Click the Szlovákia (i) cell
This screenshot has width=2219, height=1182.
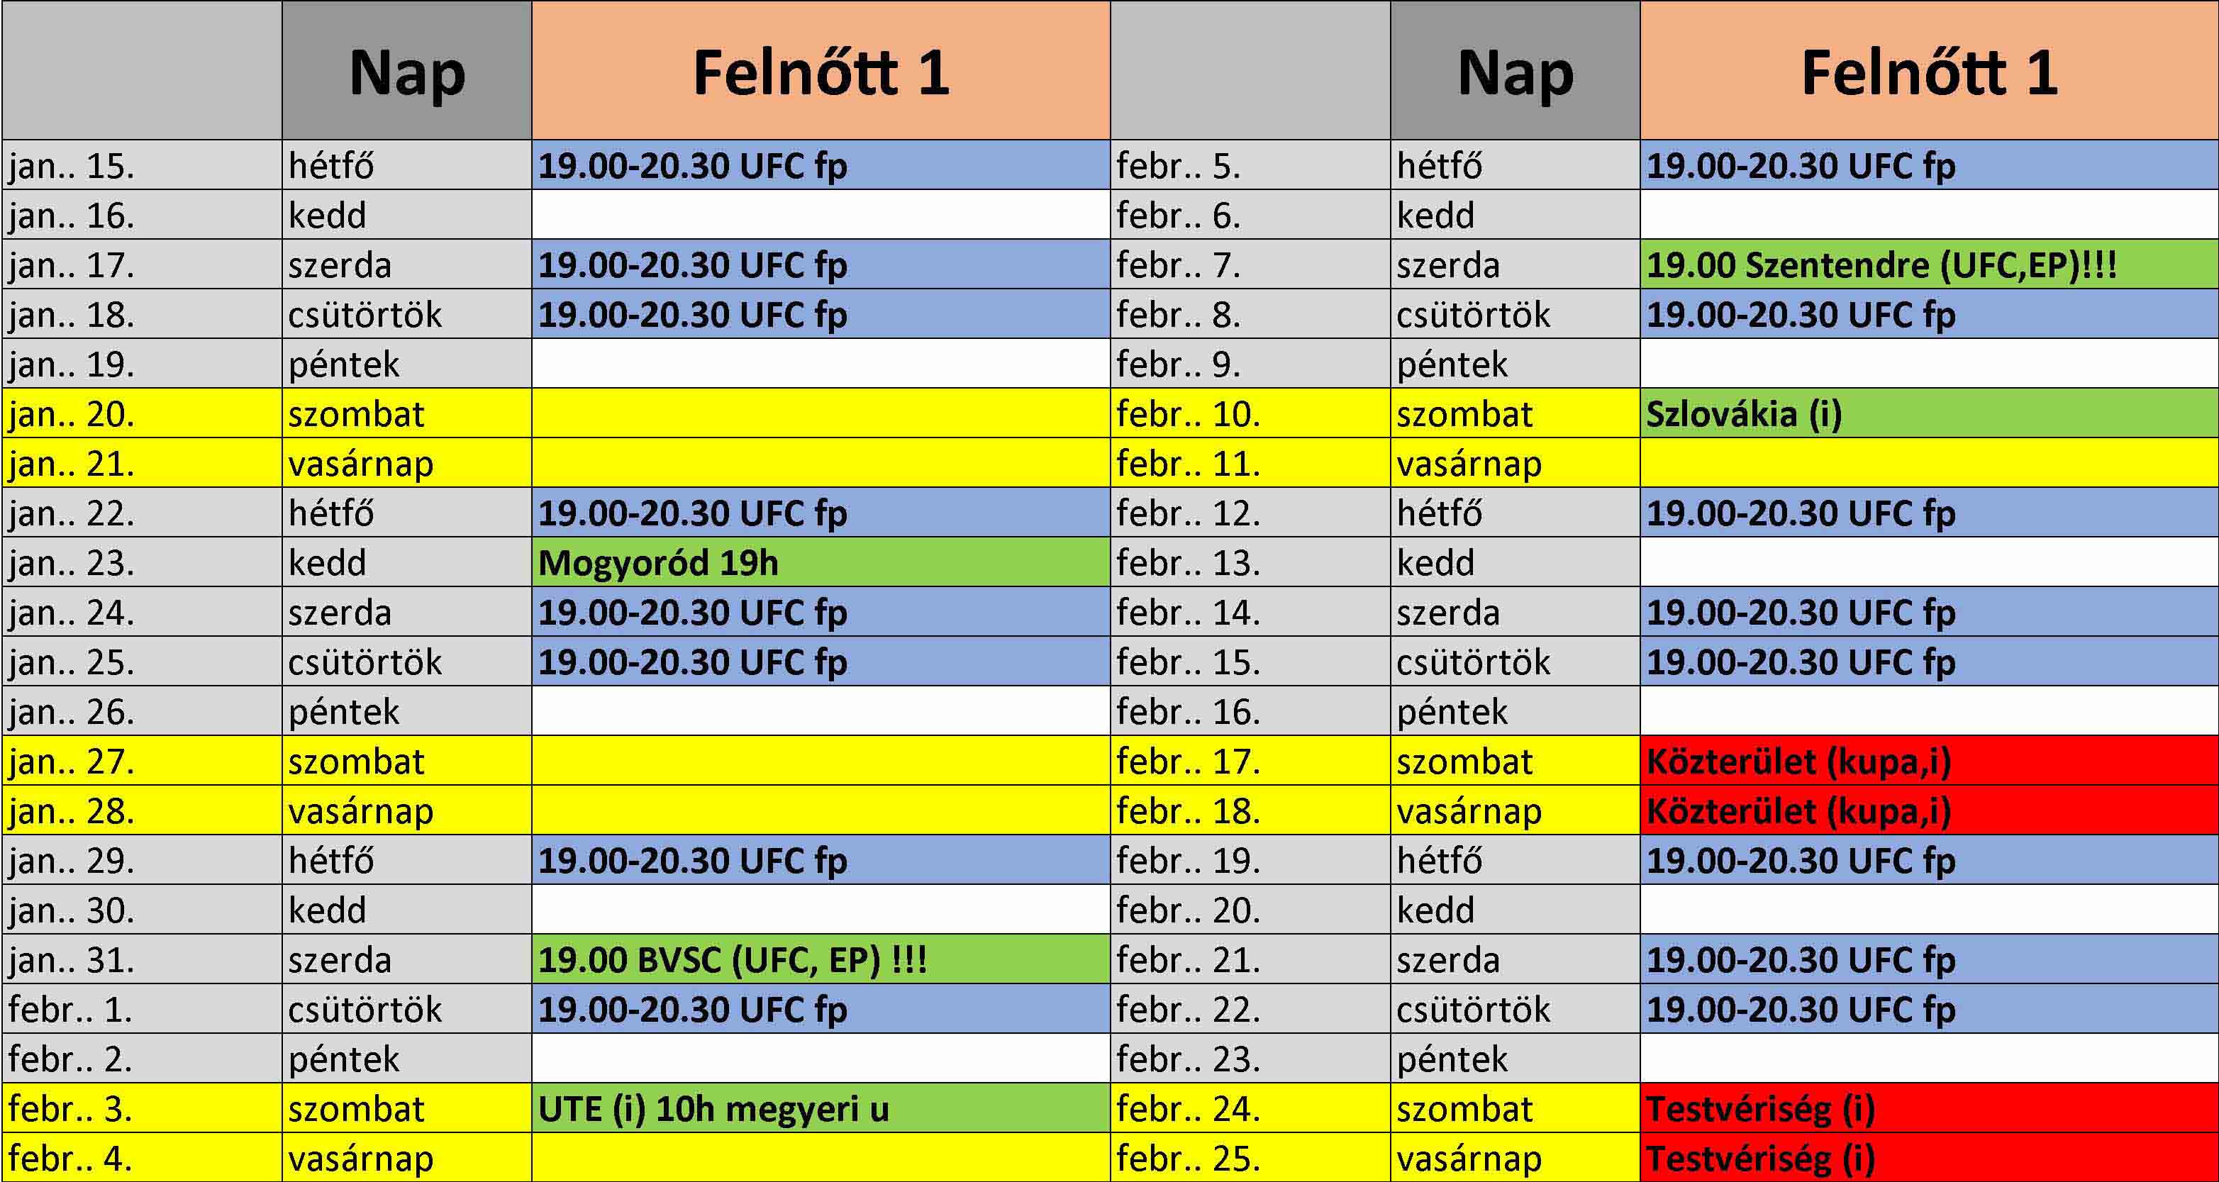pyautogui.click(x=1928, y=414)
